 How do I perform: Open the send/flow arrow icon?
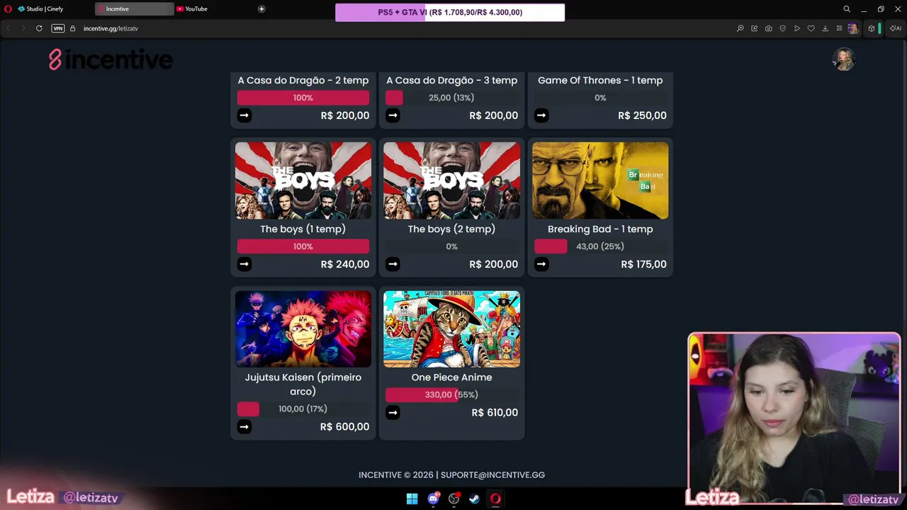coord(797,28)
